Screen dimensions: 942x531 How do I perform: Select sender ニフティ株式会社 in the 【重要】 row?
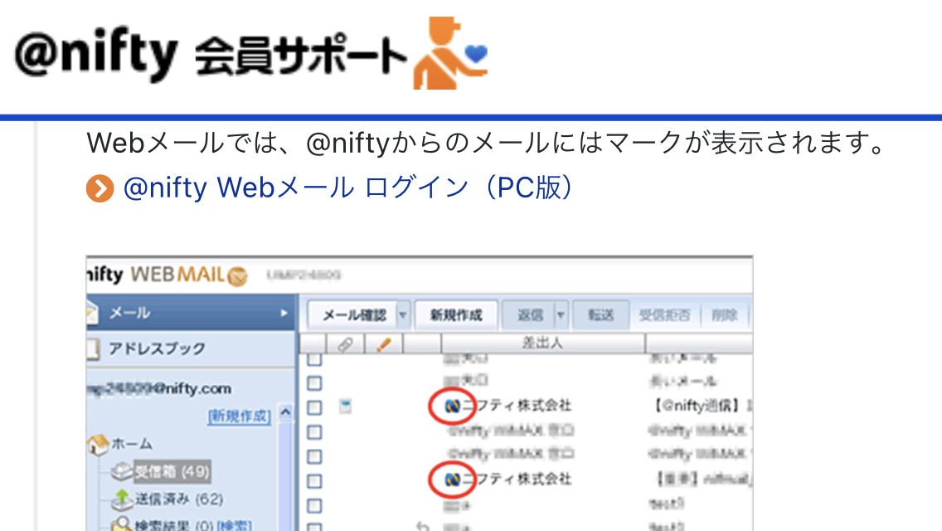click(x=517, y=480)
